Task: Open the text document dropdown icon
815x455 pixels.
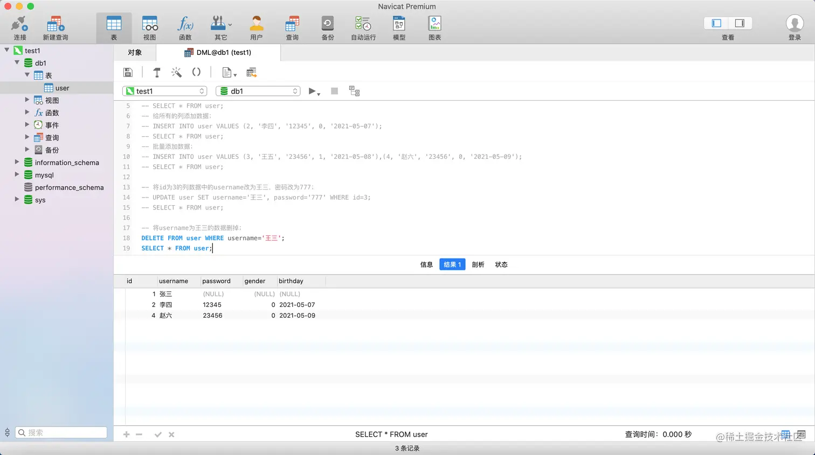Action: pos(229,72)
